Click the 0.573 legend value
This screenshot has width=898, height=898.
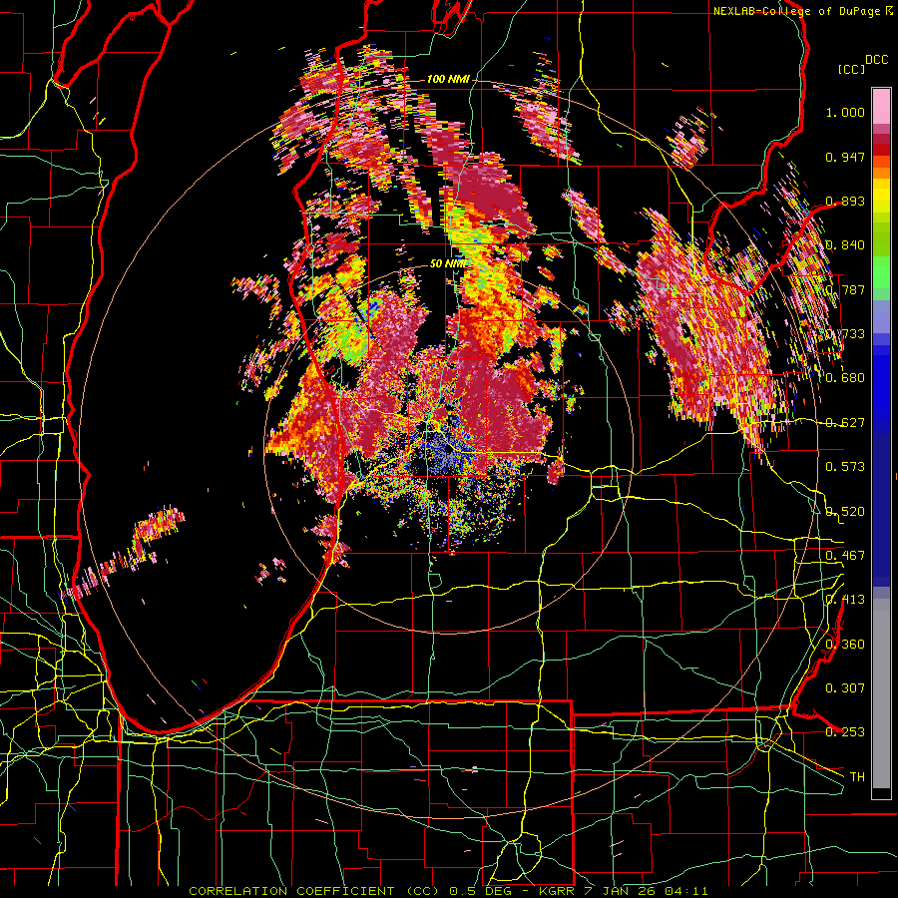pos(845,467)
